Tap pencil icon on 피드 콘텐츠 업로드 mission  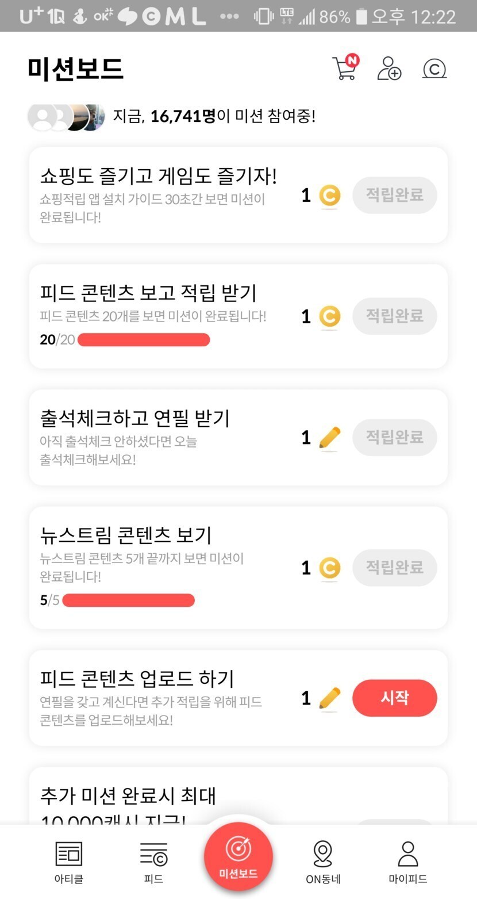329,698
